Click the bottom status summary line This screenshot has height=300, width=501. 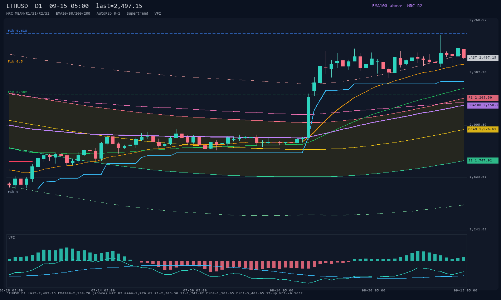(x=155, y=294)
